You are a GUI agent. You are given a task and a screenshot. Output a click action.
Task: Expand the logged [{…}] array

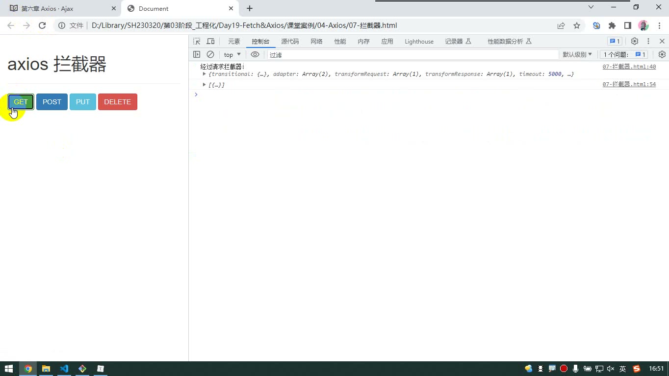pyautogui.click(x=205, y=85)
